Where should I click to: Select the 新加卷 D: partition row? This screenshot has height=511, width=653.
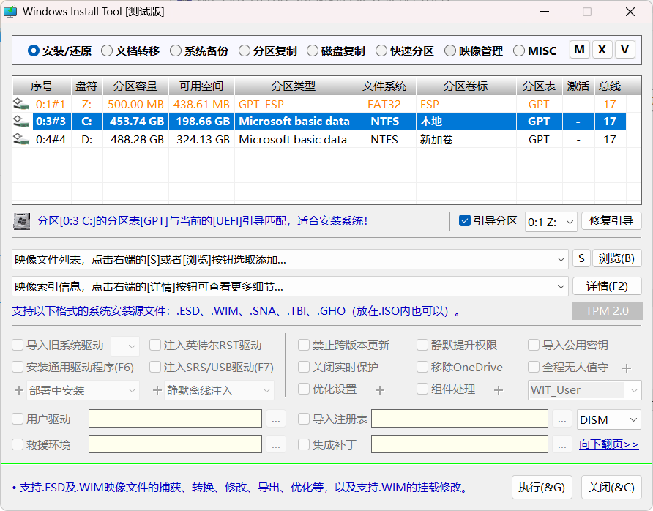pyautogui.click(x=319, y=139)
